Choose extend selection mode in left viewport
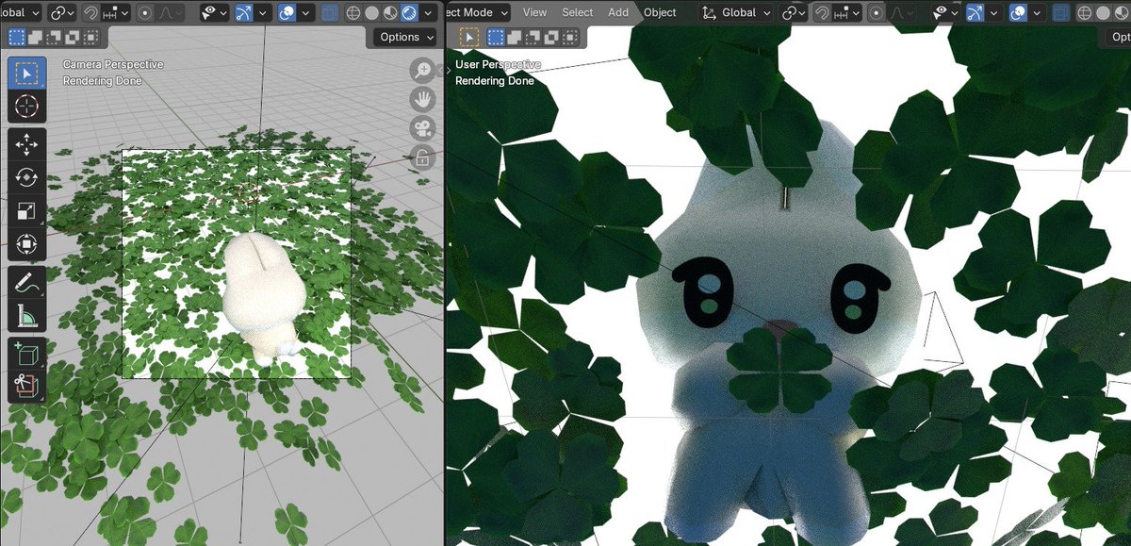Viewport: 1131px width, 546px height. pyautogui.click(x=36, y=37)
